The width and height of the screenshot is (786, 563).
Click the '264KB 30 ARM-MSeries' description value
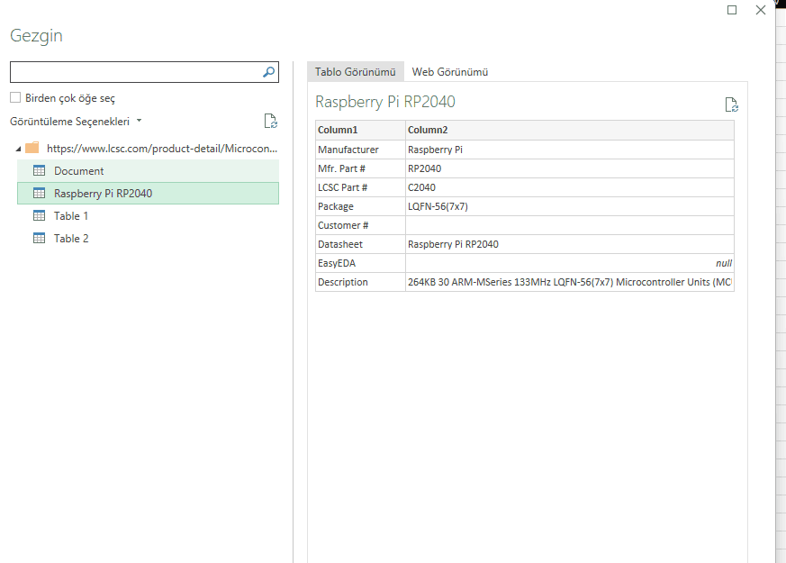(569, 282)
